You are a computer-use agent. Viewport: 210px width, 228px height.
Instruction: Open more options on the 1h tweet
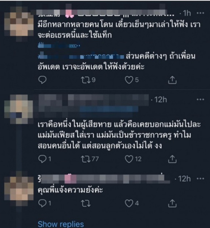(x=201, y=13)
